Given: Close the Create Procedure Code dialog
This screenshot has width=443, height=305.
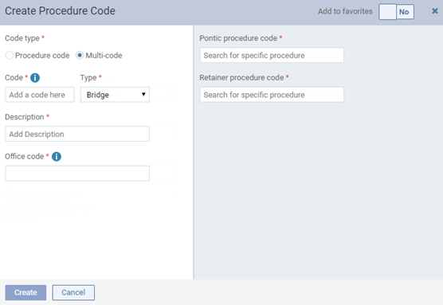Looking at the screenshot, I should tap(435, 11).
